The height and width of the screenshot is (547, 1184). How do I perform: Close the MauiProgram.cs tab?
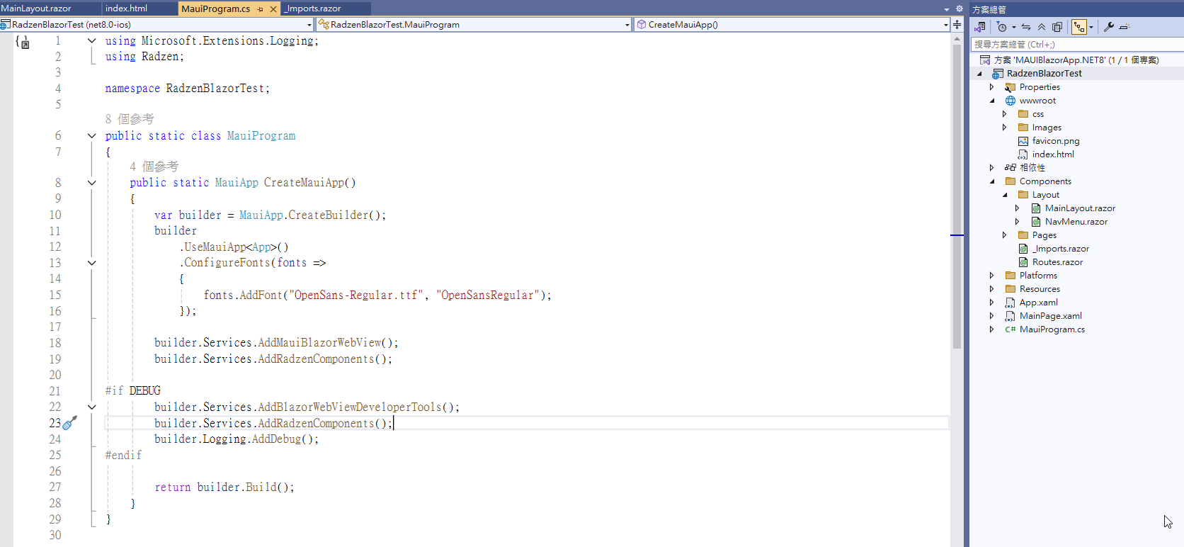pyautogui.click(x=273, y=9)
